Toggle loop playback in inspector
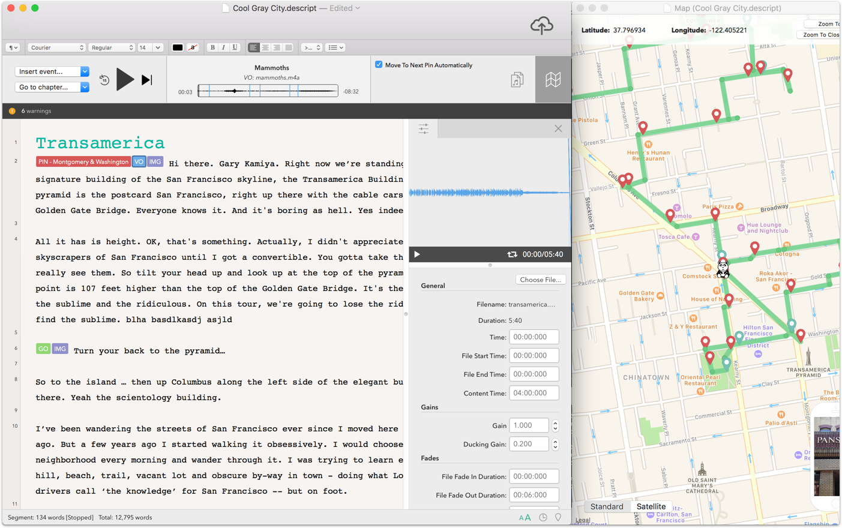Screen dimensions: 842x528 [x=512, y=254]
